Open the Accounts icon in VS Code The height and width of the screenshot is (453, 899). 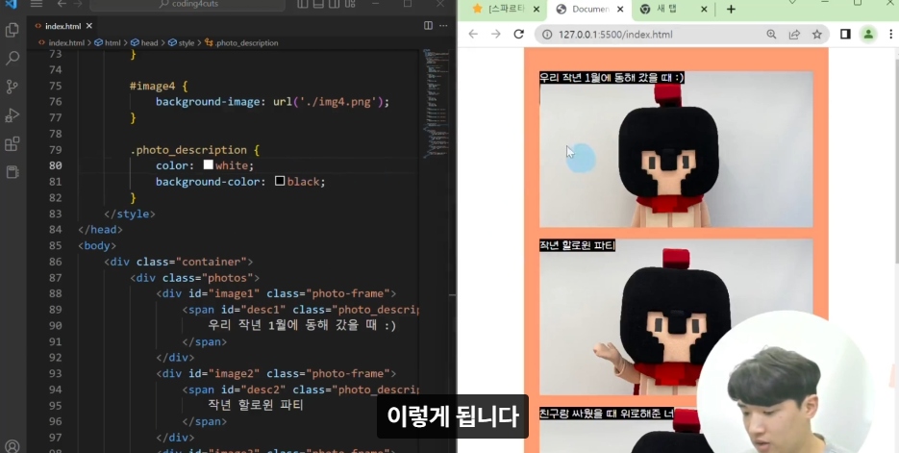tap(12, 446)
